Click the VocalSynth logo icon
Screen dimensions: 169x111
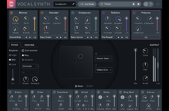pyautogui.click(x=11, y=4)
